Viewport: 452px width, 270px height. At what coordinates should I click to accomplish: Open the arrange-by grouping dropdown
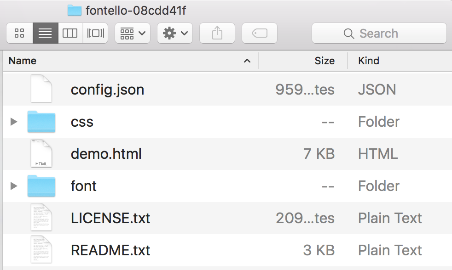132,33
